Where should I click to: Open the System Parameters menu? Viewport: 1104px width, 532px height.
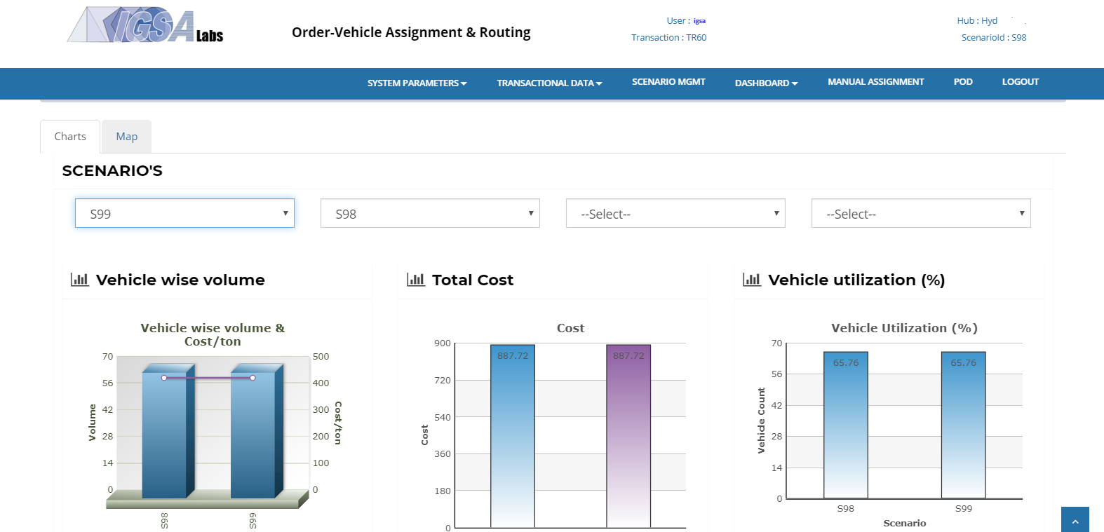coord(417,83)
